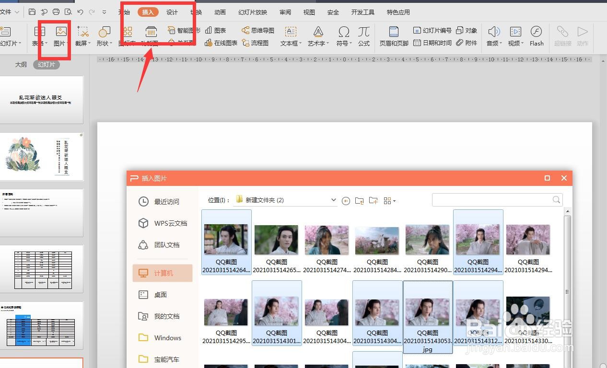
Task: Insert a 公式 formula
Action: [364, 36]
